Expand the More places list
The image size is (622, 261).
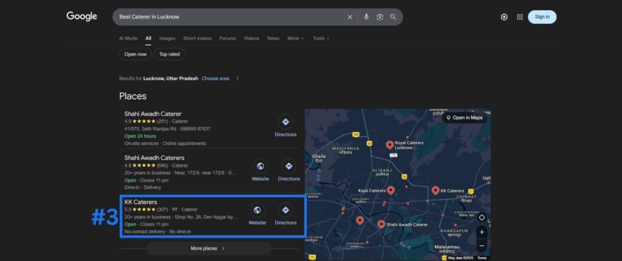coord(208,248)
